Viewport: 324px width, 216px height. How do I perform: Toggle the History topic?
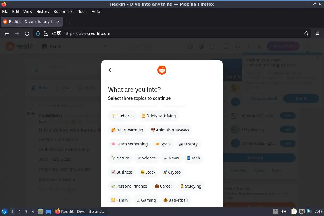188,144
